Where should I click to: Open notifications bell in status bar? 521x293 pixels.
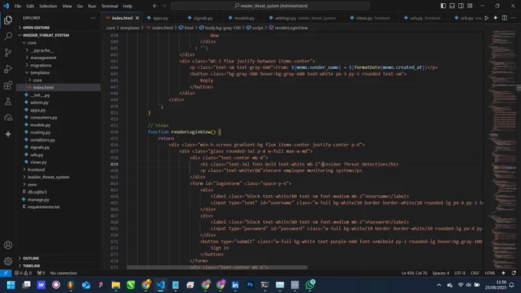513,273
